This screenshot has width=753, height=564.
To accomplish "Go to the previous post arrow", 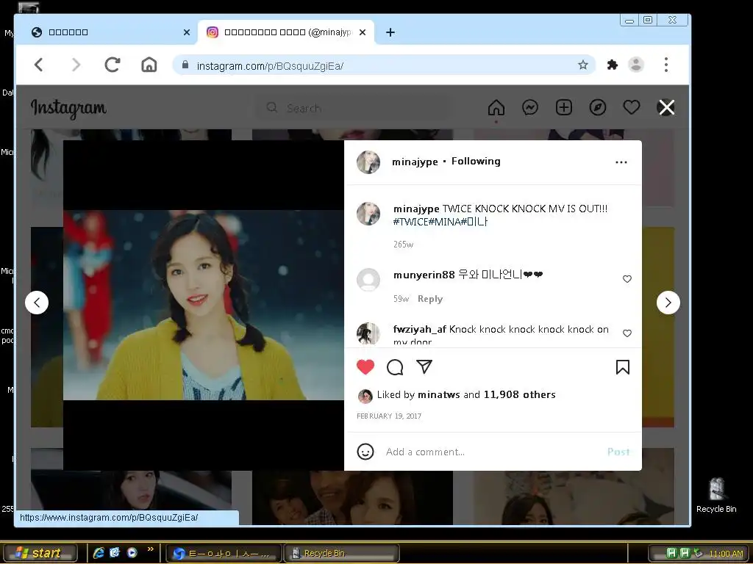I will click(x=37, y=303).
